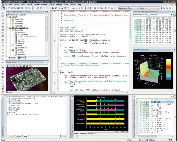
Task: Open the Session menu
Action: coord(17,5)
